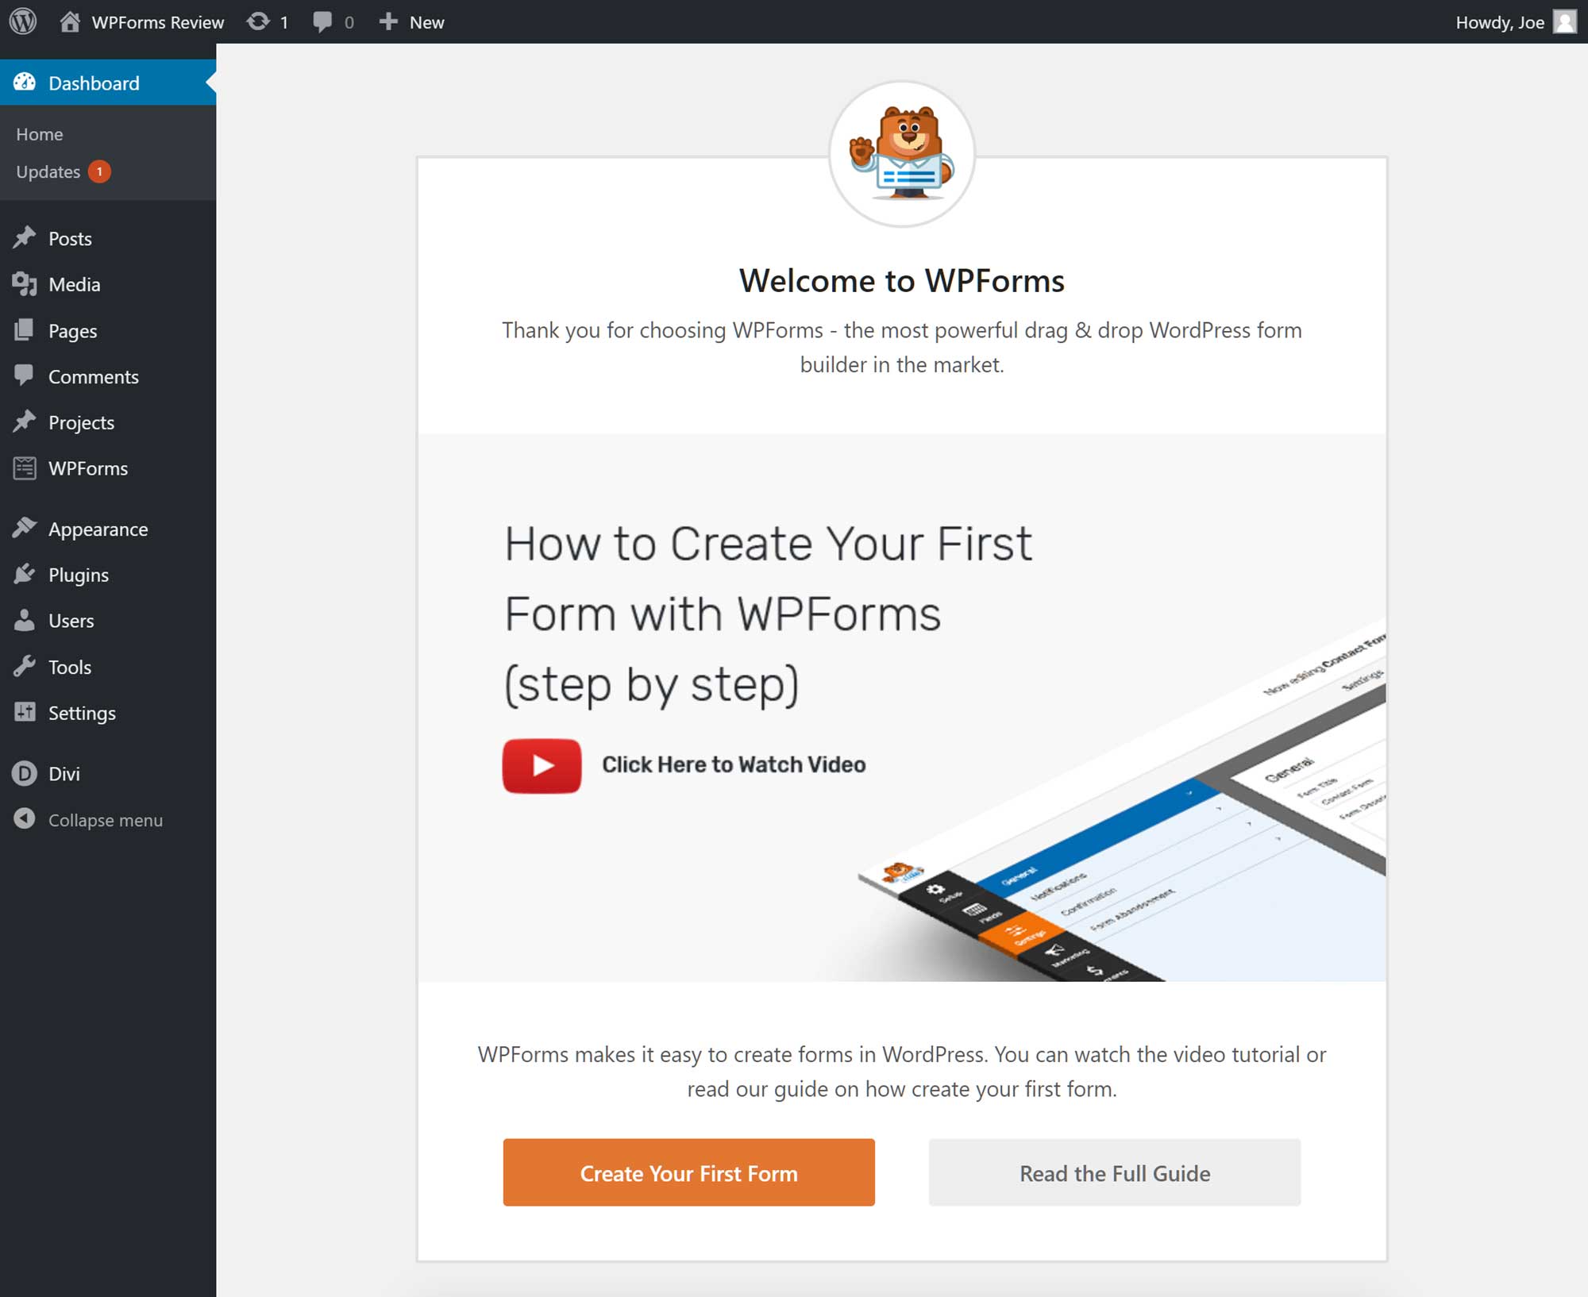The width and height of the screenshot is (1588, 1297).
Task: Click the Tools wrench icon
Action: tap(25, 666)
